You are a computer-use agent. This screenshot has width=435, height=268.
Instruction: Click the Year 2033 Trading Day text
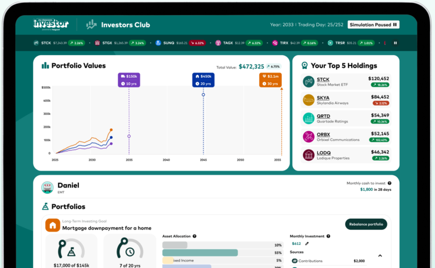tap(307, 25)
